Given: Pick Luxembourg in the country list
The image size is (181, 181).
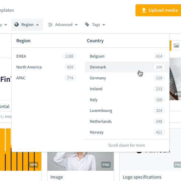Looking at the screenshot, I should point(127,110).
